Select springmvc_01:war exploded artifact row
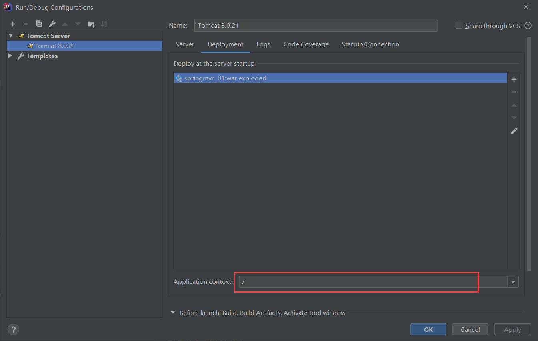Screen dimensions: 538x341 click(340, 78)
